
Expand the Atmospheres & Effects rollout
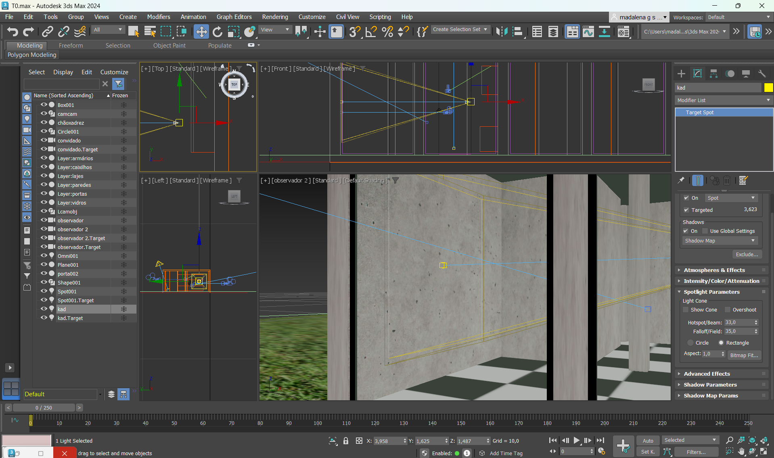click(x=714, y=270)
